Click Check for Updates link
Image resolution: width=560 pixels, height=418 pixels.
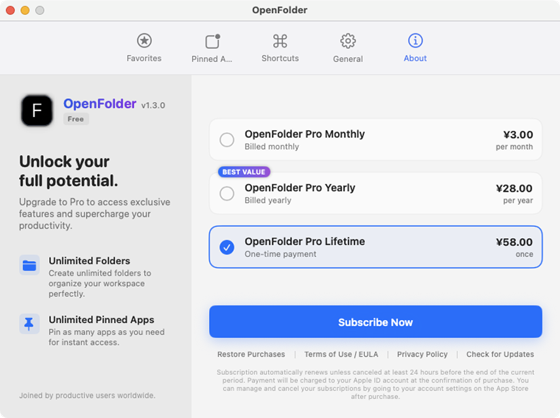(x=500, y=354)
